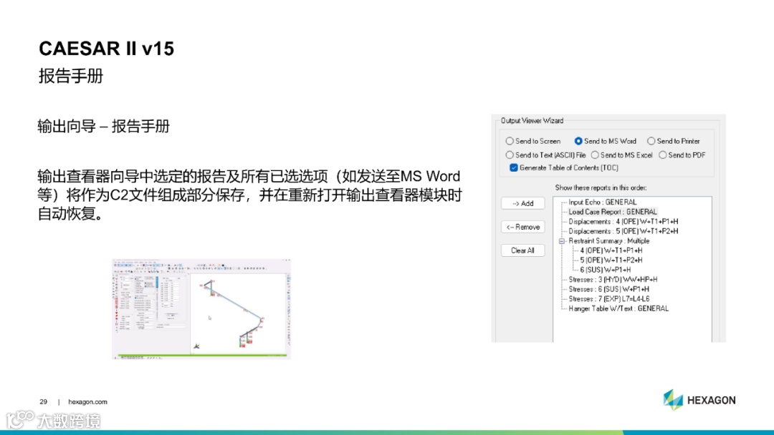Click the --> Add button

(x=522, y=203)
